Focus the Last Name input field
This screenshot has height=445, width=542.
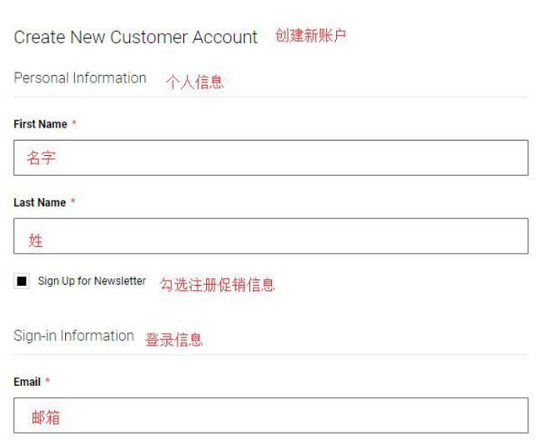tap(271, 236)
